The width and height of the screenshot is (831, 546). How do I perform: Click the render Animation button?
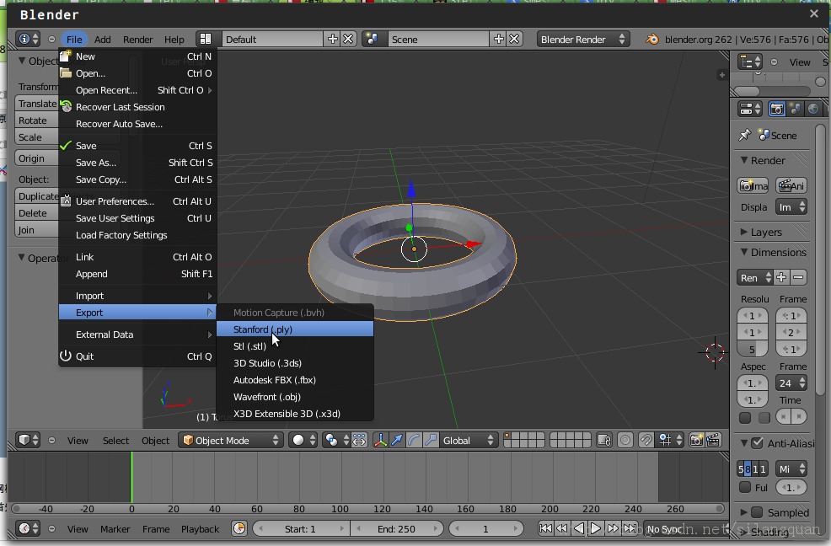[x=791, y=185]
